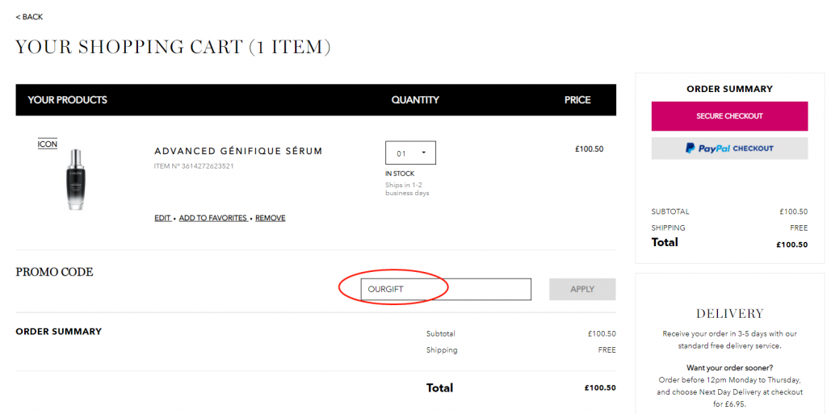
Task: Click the Edit link under the product
Action: (162, 218)
